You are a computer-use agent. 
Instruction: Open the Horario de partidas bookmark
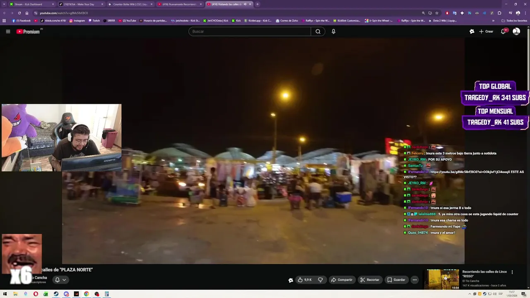153,21
